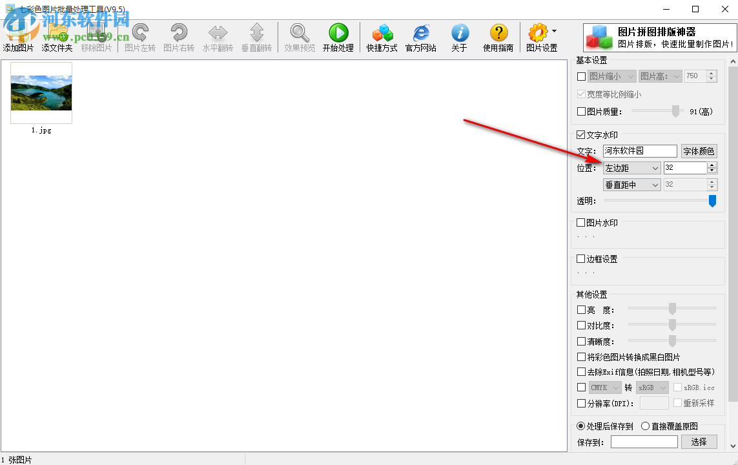The width and height of the screenshot is (738, 465).
Task: Open the sRGB target dropdown
Action: coord(652,387)
